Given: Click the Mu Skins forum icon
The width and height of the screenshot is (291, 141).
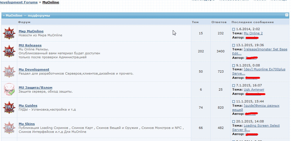Looking at the screenshot, I should (x=9, y=128).
